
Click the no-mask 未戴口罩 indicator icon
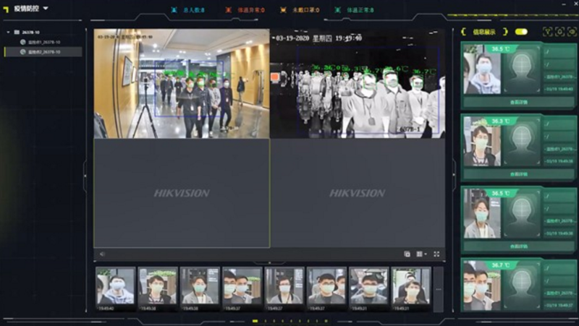click(x=284, y=10)
